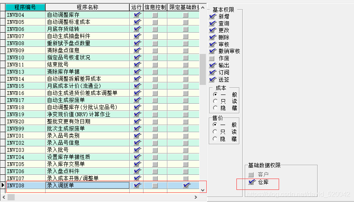Select the 自动生成报废单 cell
This screenshot has width=354, height=202.
click(87, 100)
